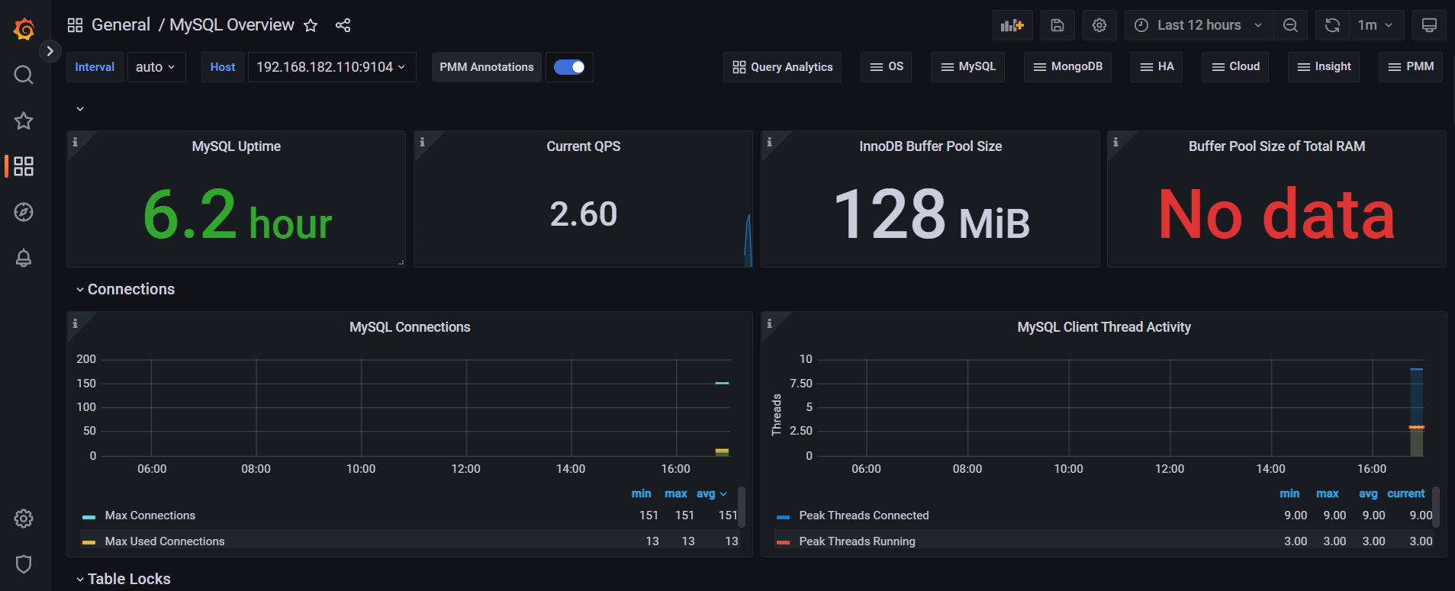Image resolution: width=1455 pixels, height=591 pixels.
Task: Open Starred dashboards in sidebar
Action: [24, 120]
